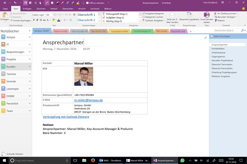The height and width of the screenshot is (164, 247).
Task: Click Marcel Miller's contact photo
Action: point(84,76)
